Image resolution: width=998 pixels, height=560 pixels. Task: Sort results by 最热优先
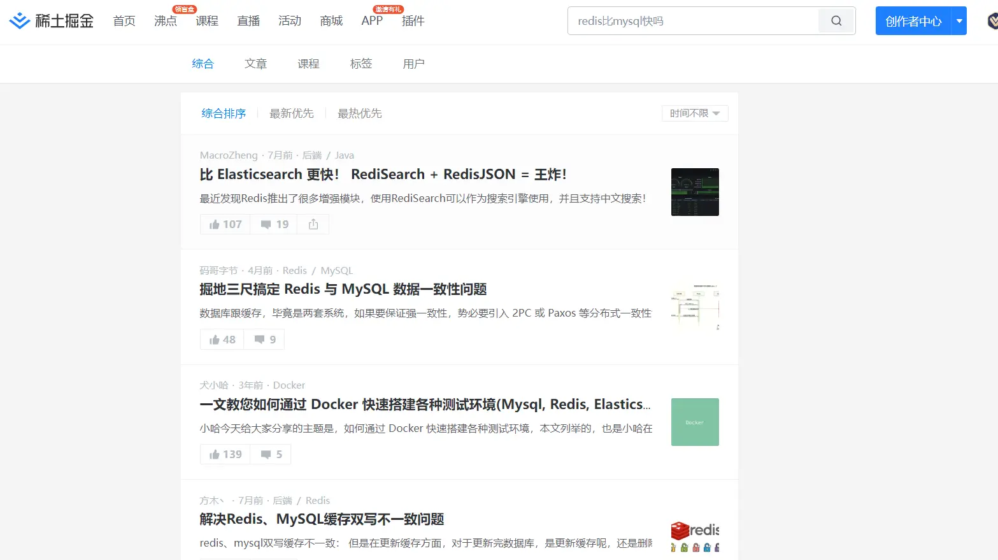click(360, 113)
